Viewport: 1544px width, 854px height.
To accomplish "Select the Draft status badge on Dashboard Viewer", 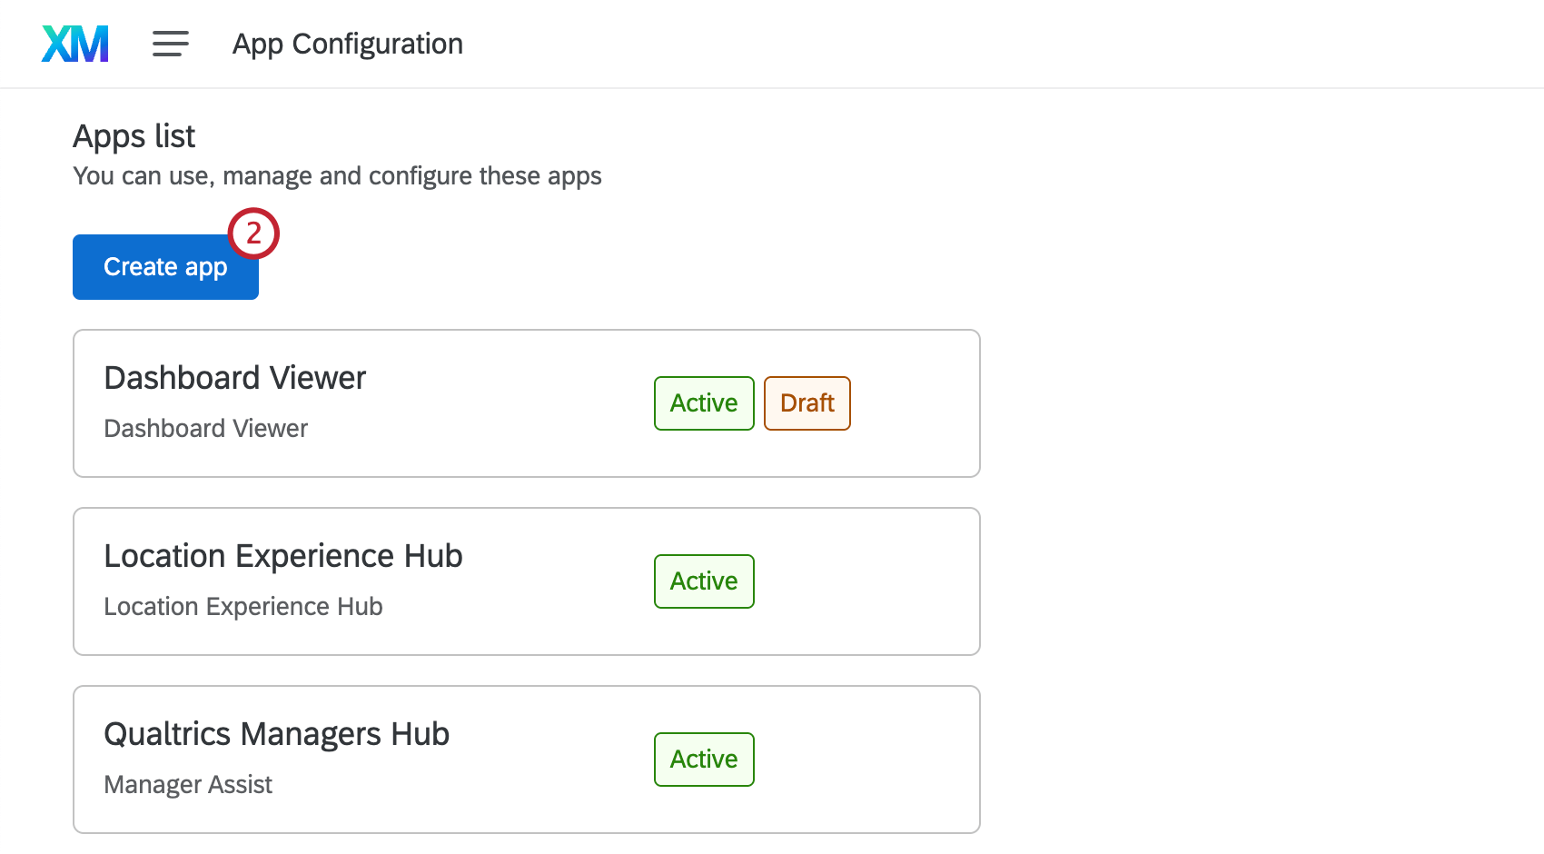I will click(x=807, y=402).
